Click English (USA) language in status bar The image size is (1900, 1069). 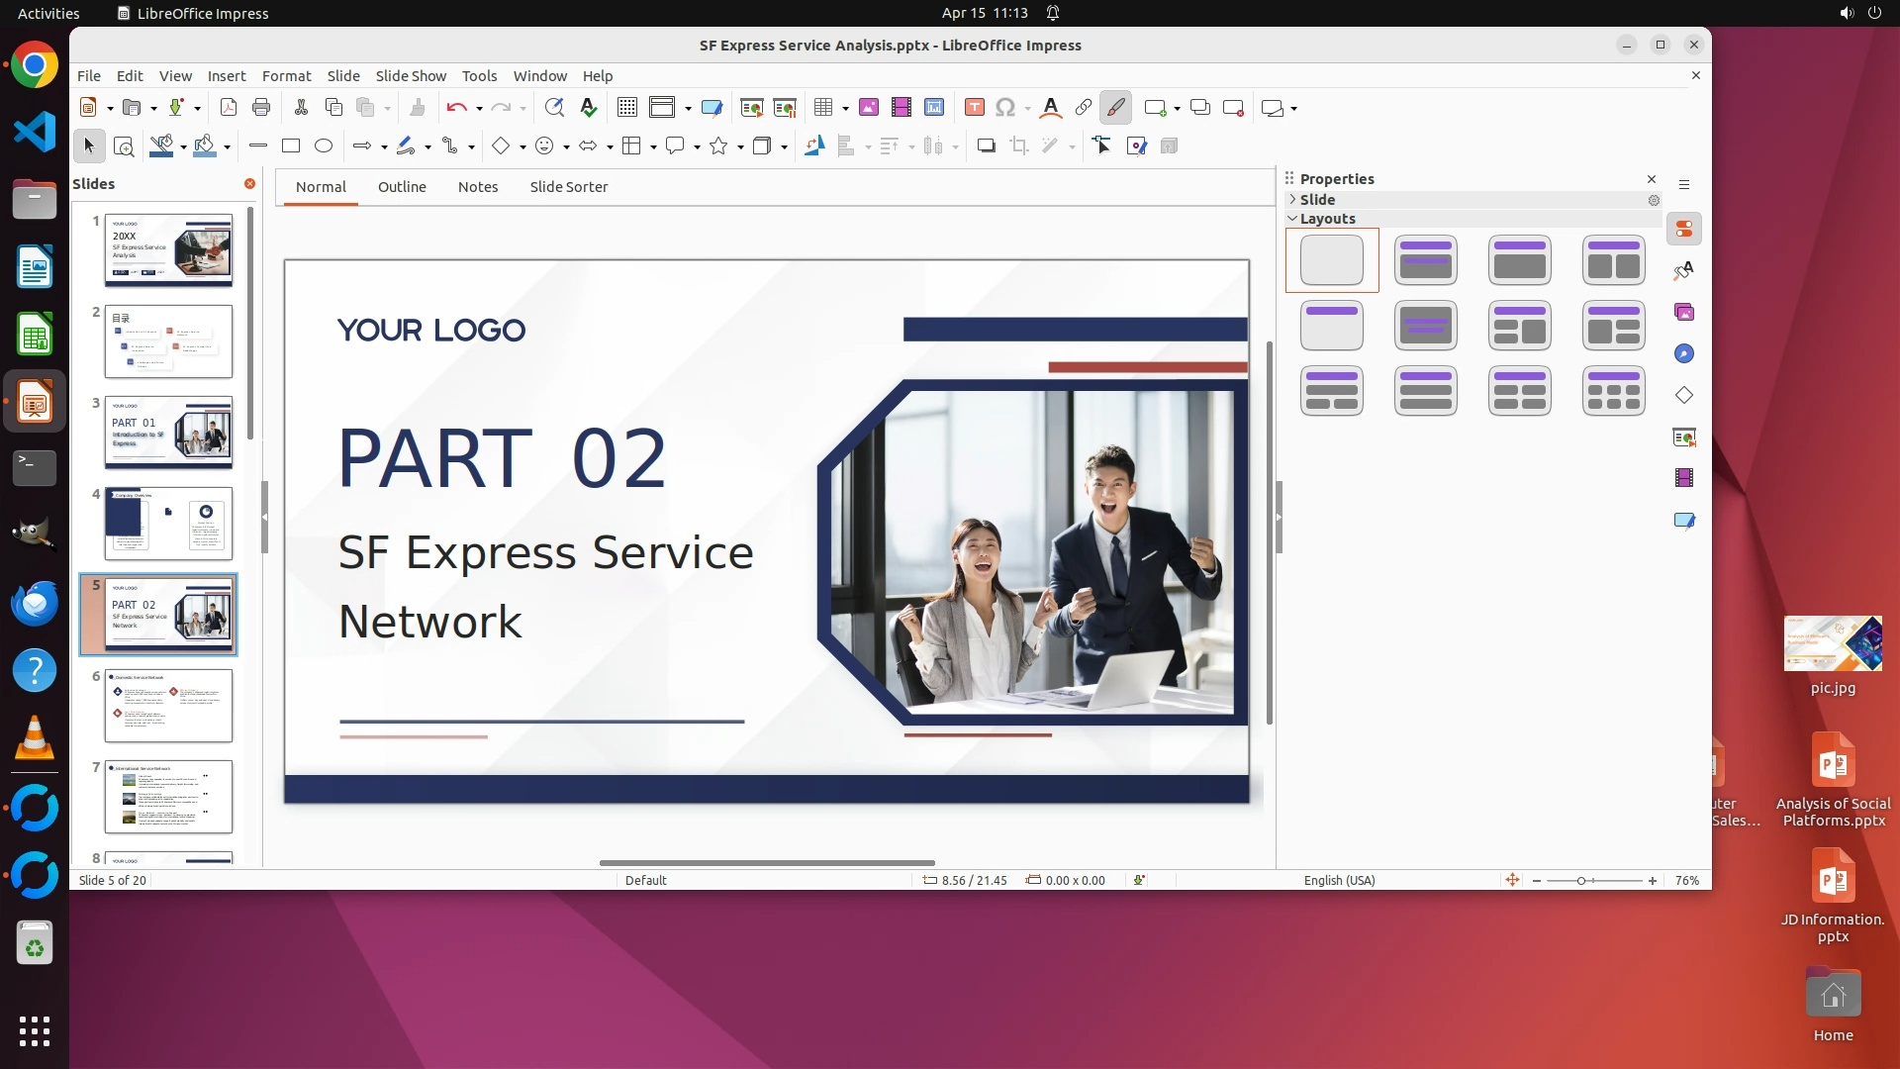(1339, 881)
